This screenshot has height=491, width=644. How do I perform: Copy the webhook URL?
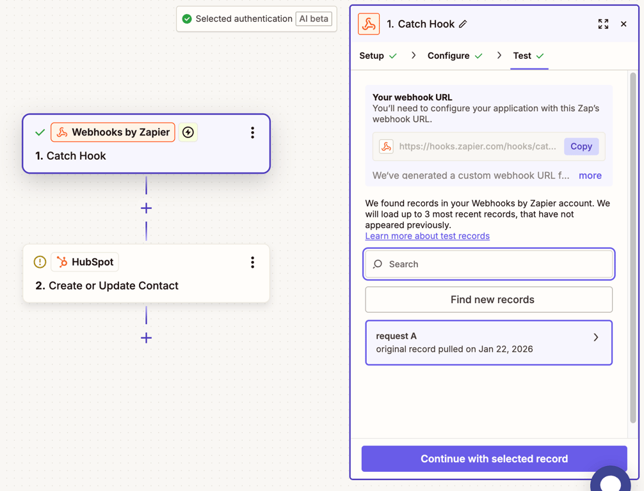581,146
